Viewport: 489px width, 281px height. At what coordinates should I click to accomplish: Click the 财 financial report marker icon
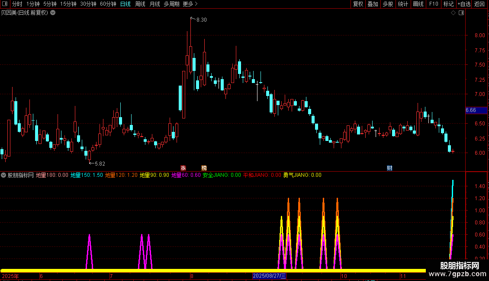(x=389, y=168)
